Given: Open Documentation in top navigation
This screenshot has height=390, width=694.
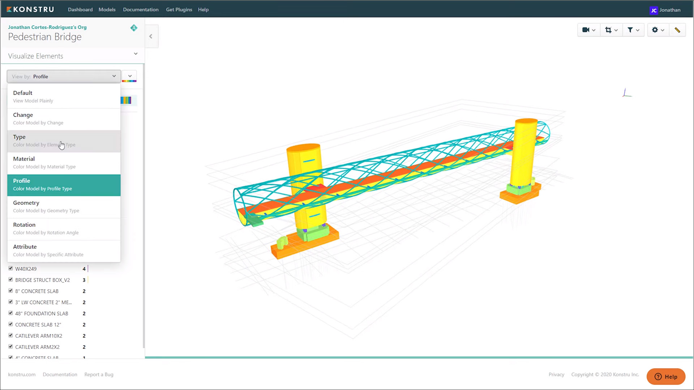Looking at the screenshot, I should [x=141, y=10].
